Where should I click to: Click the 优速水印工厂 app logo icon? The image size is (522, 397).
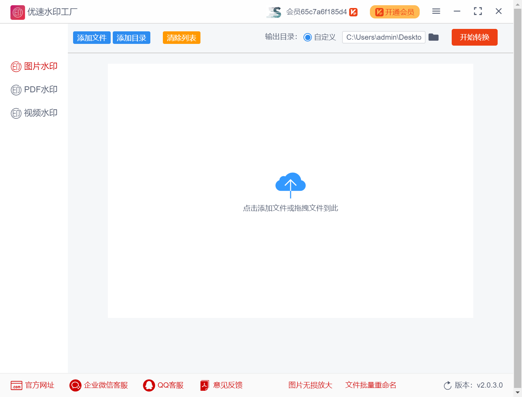click(17, 13)
